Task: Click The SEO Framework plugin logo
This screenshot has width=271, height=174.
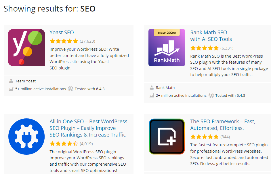Action: coord(167,137)
